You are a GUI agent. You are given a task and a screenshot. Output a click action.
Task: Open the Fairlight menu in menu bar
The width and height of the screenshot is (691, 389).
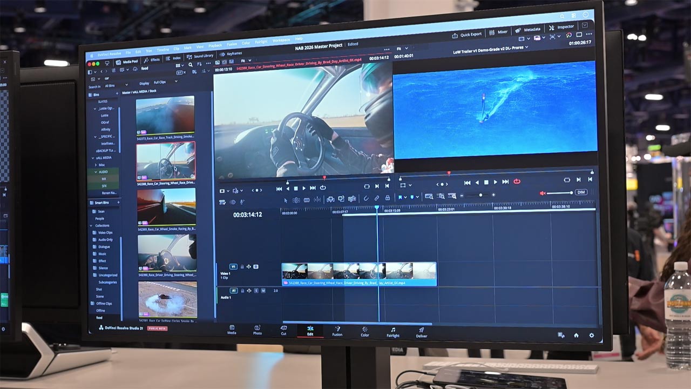point(261,42)
